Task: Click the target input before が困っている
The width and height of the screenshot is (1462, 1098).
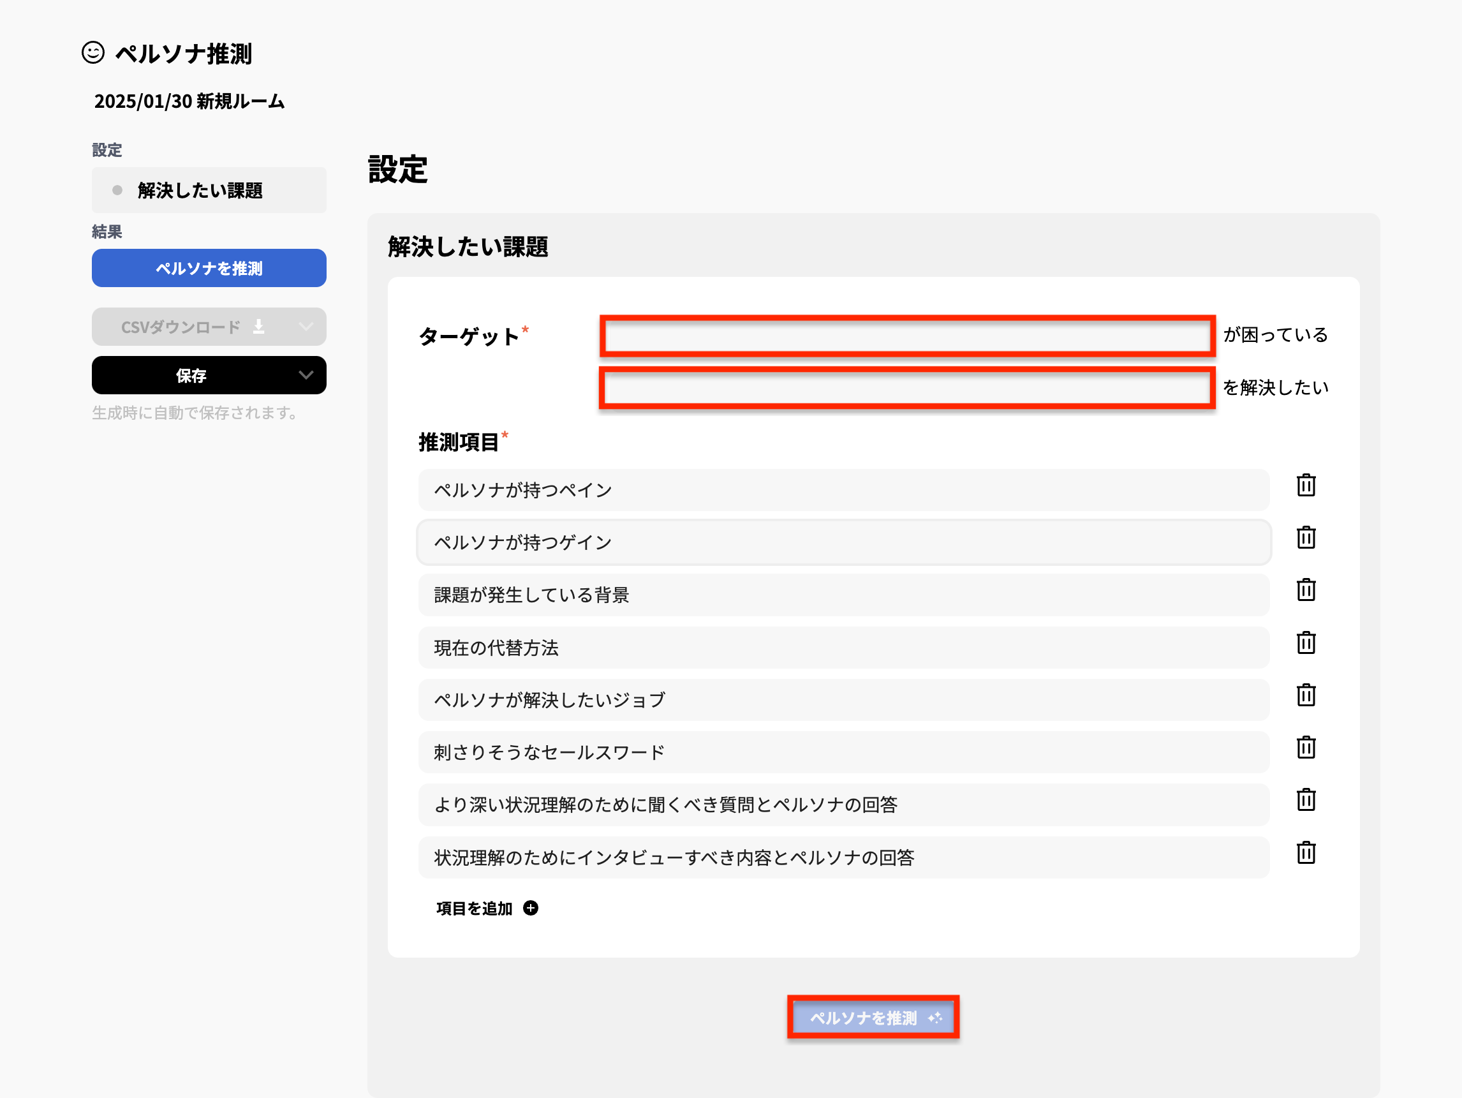Action: point(906,336)
